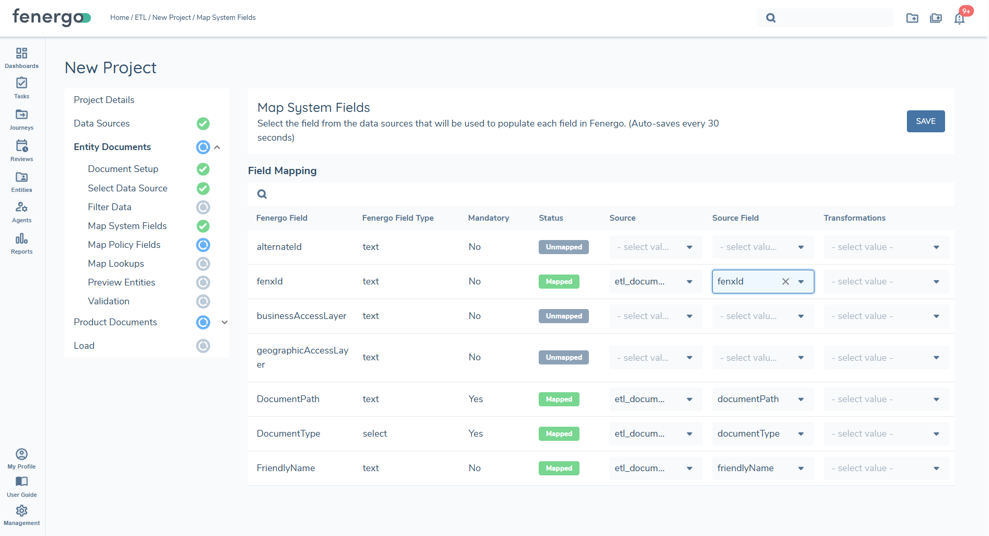Click the SAVE button
This screenshot has width=989, height=536.
pyautogui.click(x=925, y=121)
